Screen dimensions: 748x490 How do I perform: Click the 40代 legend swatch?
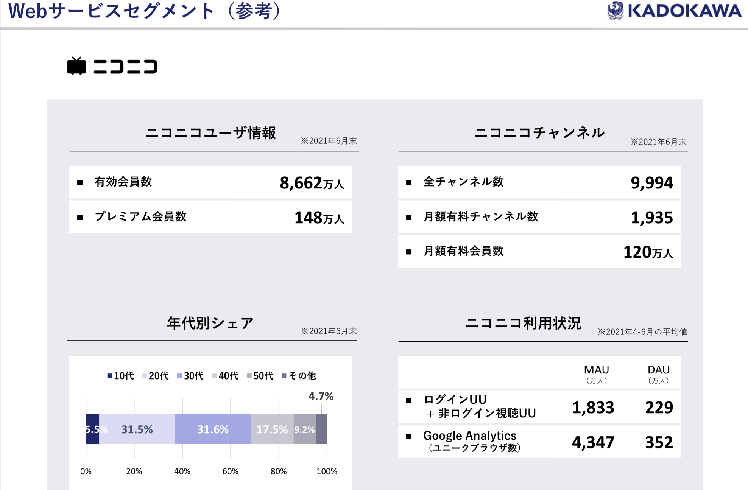[214, 376]
